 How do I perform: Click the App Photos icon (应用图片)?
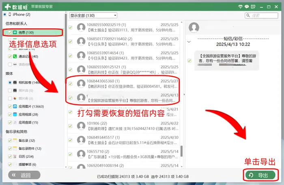pyautogui.click(x=15, y=106)
